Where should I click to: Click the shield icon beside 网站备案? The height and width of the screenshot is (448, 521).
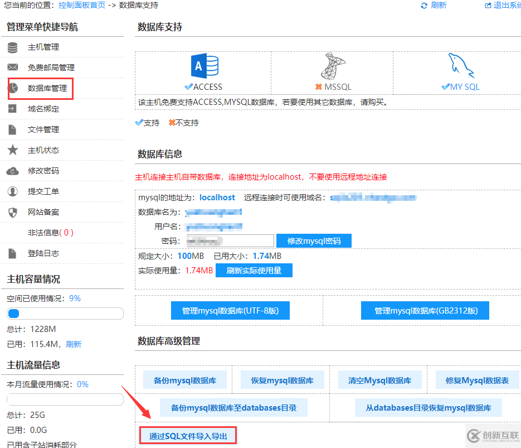(12, 212)
